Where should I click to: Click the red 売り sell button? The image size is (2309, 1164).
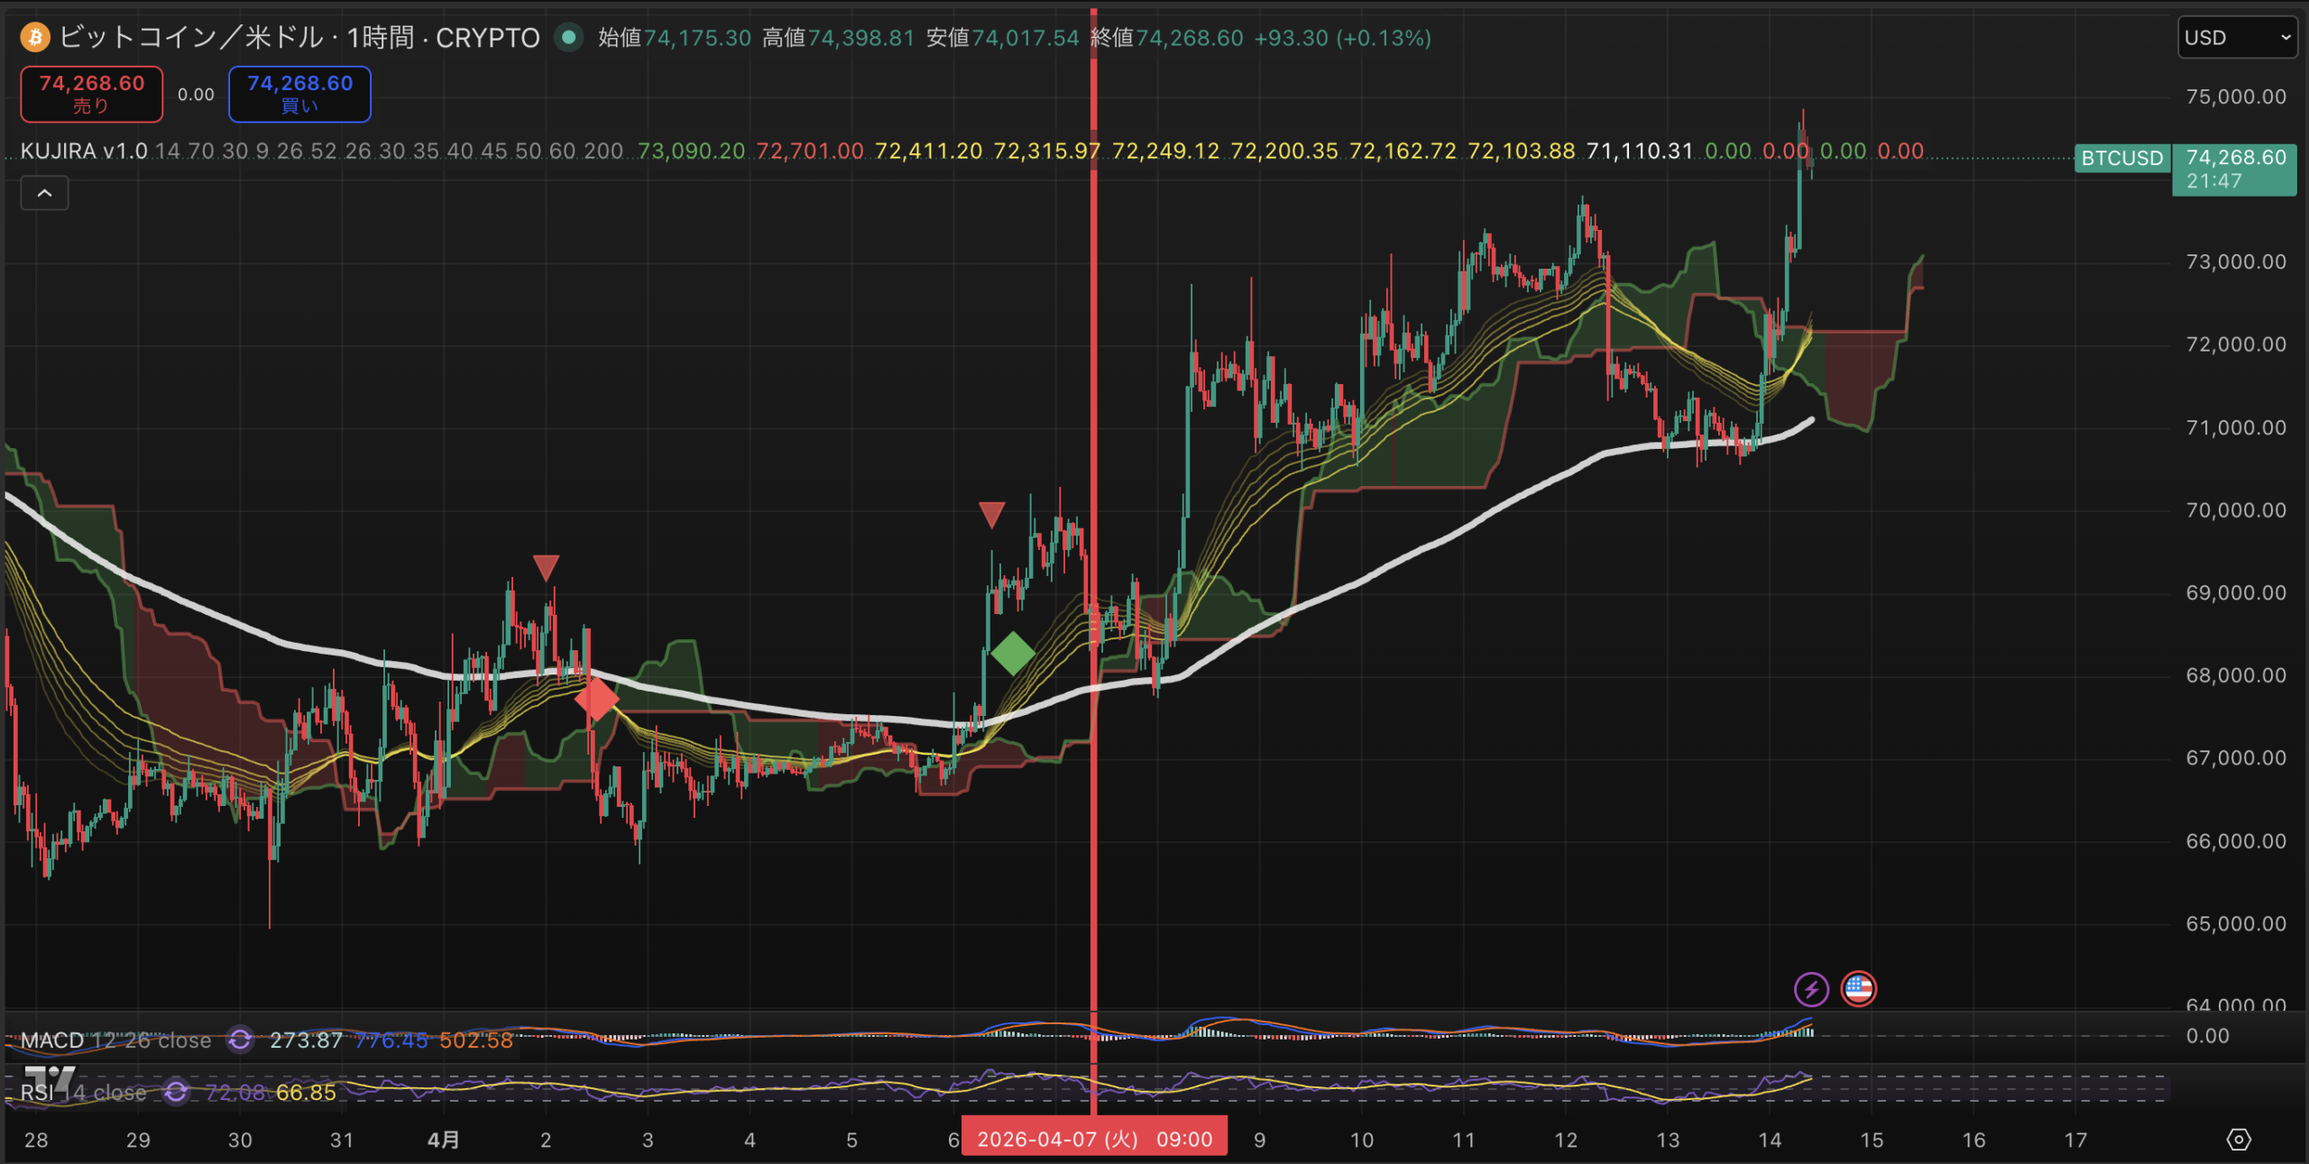click(x=91, y=94)
